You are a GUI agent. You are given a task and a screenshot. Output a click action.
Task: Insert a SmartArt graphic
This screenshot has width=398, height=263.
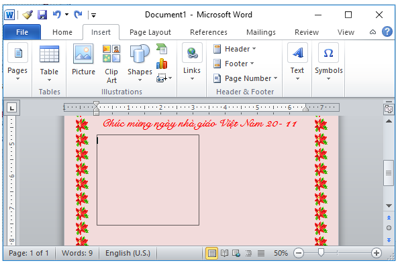coord(162,49)
